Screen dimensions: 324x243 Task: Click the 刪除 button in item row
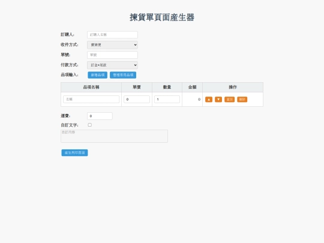(x=242, y=100)
